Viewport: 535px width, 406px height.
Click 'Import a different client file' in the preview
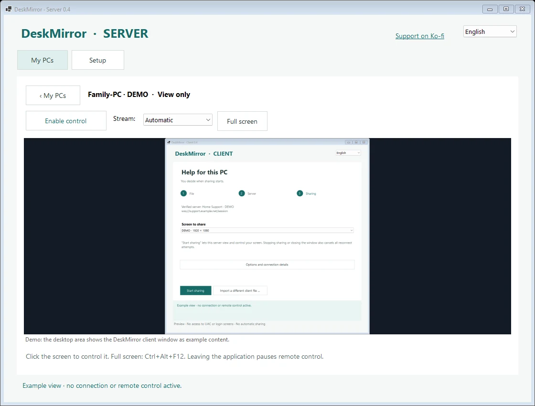(x=240, y=291)
